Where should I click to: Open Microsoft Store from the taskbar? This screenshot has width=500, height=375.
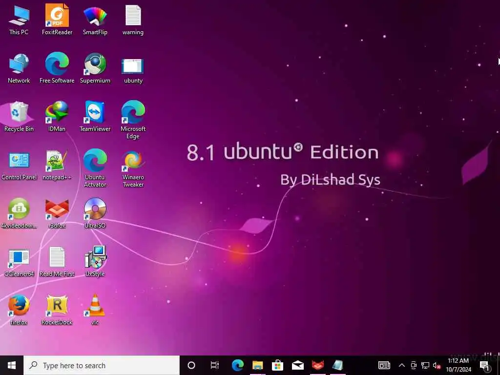tap(278, 365)
